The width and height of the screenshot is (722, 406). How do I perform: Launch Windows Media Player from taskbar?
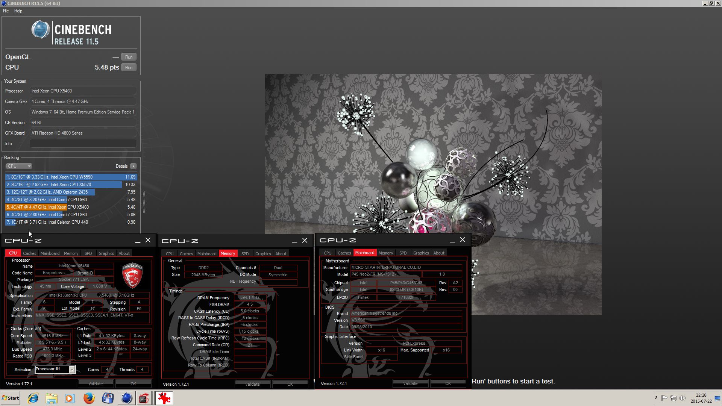coord(70,398)
